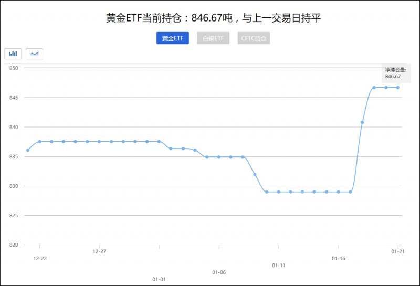Screen dimensions: 420x286
Task: Open the 白银ETF tab
Action: click(213, 38)
